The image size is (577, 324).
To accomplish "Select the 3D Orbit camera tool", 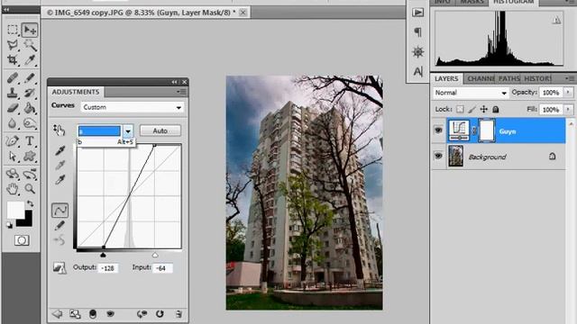I will coord(30,174).
